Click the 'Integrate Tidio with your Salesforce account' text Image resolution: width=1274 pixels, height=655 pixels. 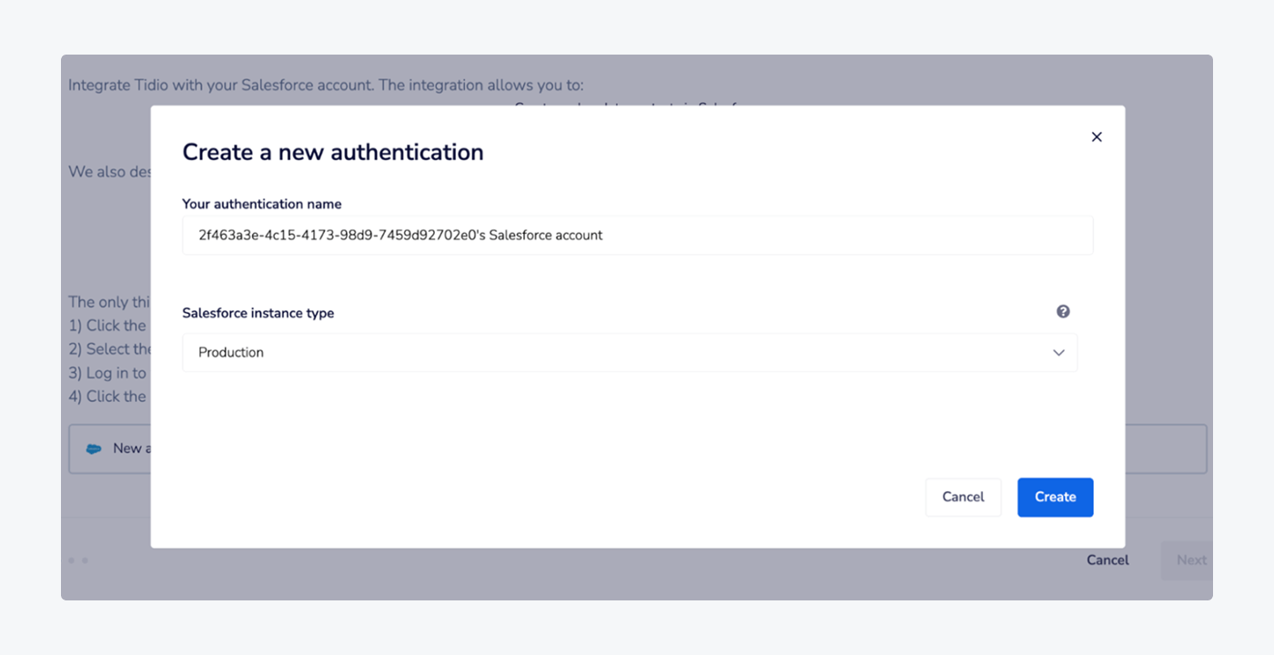click(x=221, y=86)
